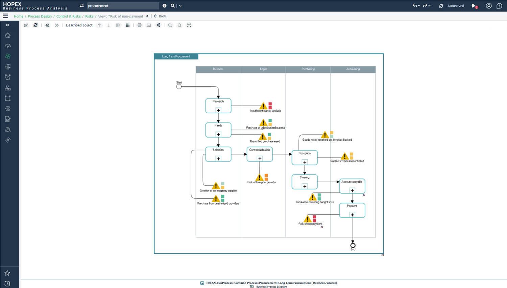Image resolution: width=507 pixels, height=288 pixels.
Task: Expand the Research task plus marker
Action: [218, 110]
